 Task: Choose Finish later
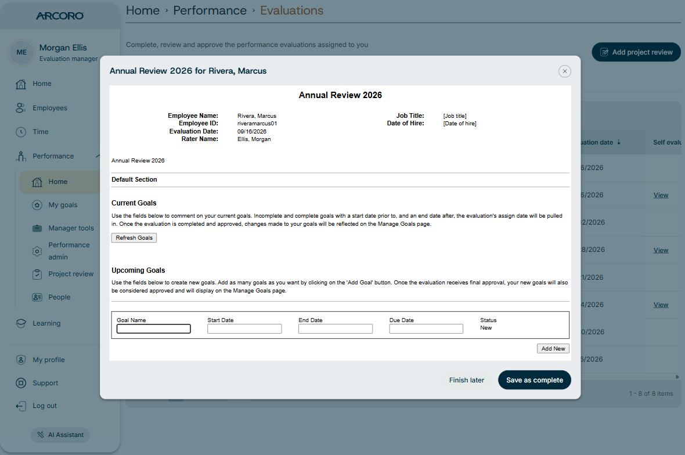[x=467, y=380]
